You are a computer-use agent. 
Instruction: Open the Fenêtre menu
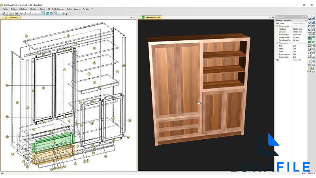(86, 9)
